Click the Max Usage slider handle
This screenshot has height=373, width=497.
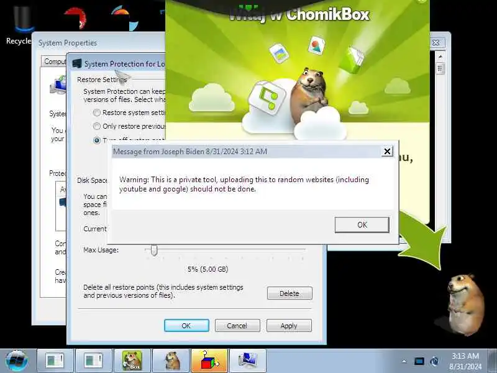click(x=154, y=251)
